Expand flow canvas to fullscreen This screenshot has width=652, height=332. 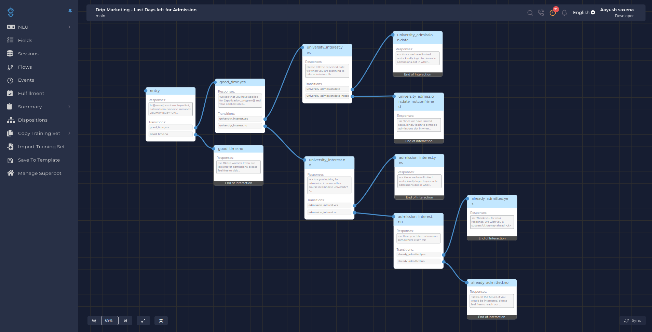pos(143,321)
